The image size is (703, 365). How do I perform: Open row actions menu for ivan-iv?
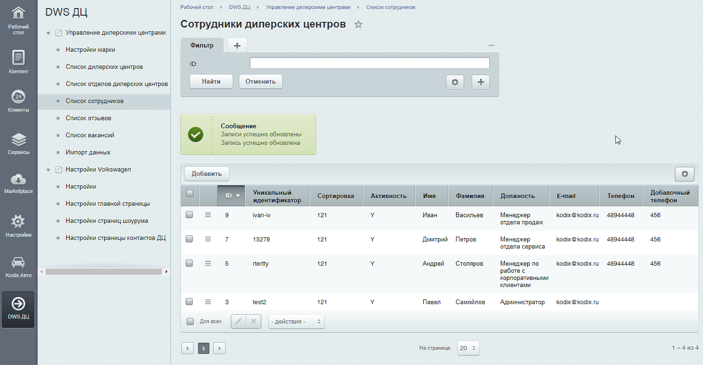tap(208, 215)
